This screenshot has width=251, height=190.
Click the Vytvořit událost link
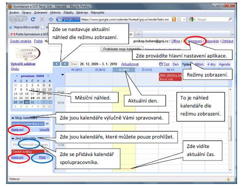point(23,64)
